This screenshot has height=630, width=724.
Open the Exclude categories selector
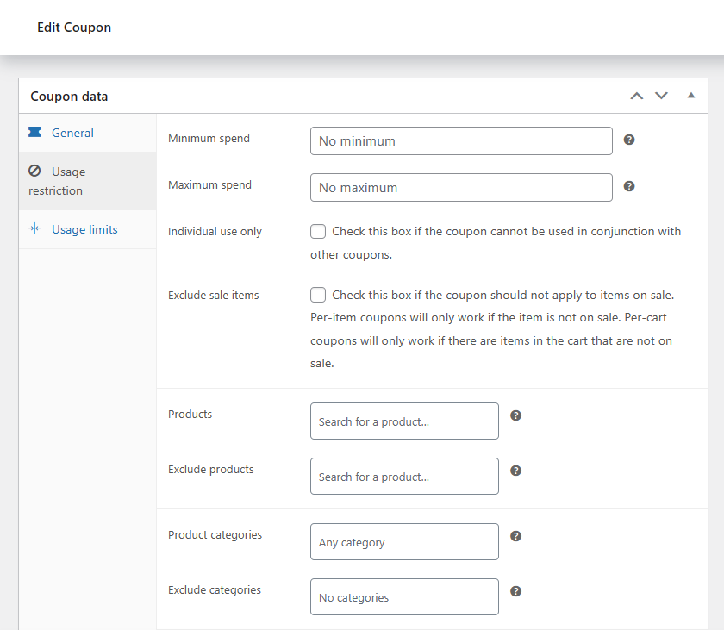404,596
